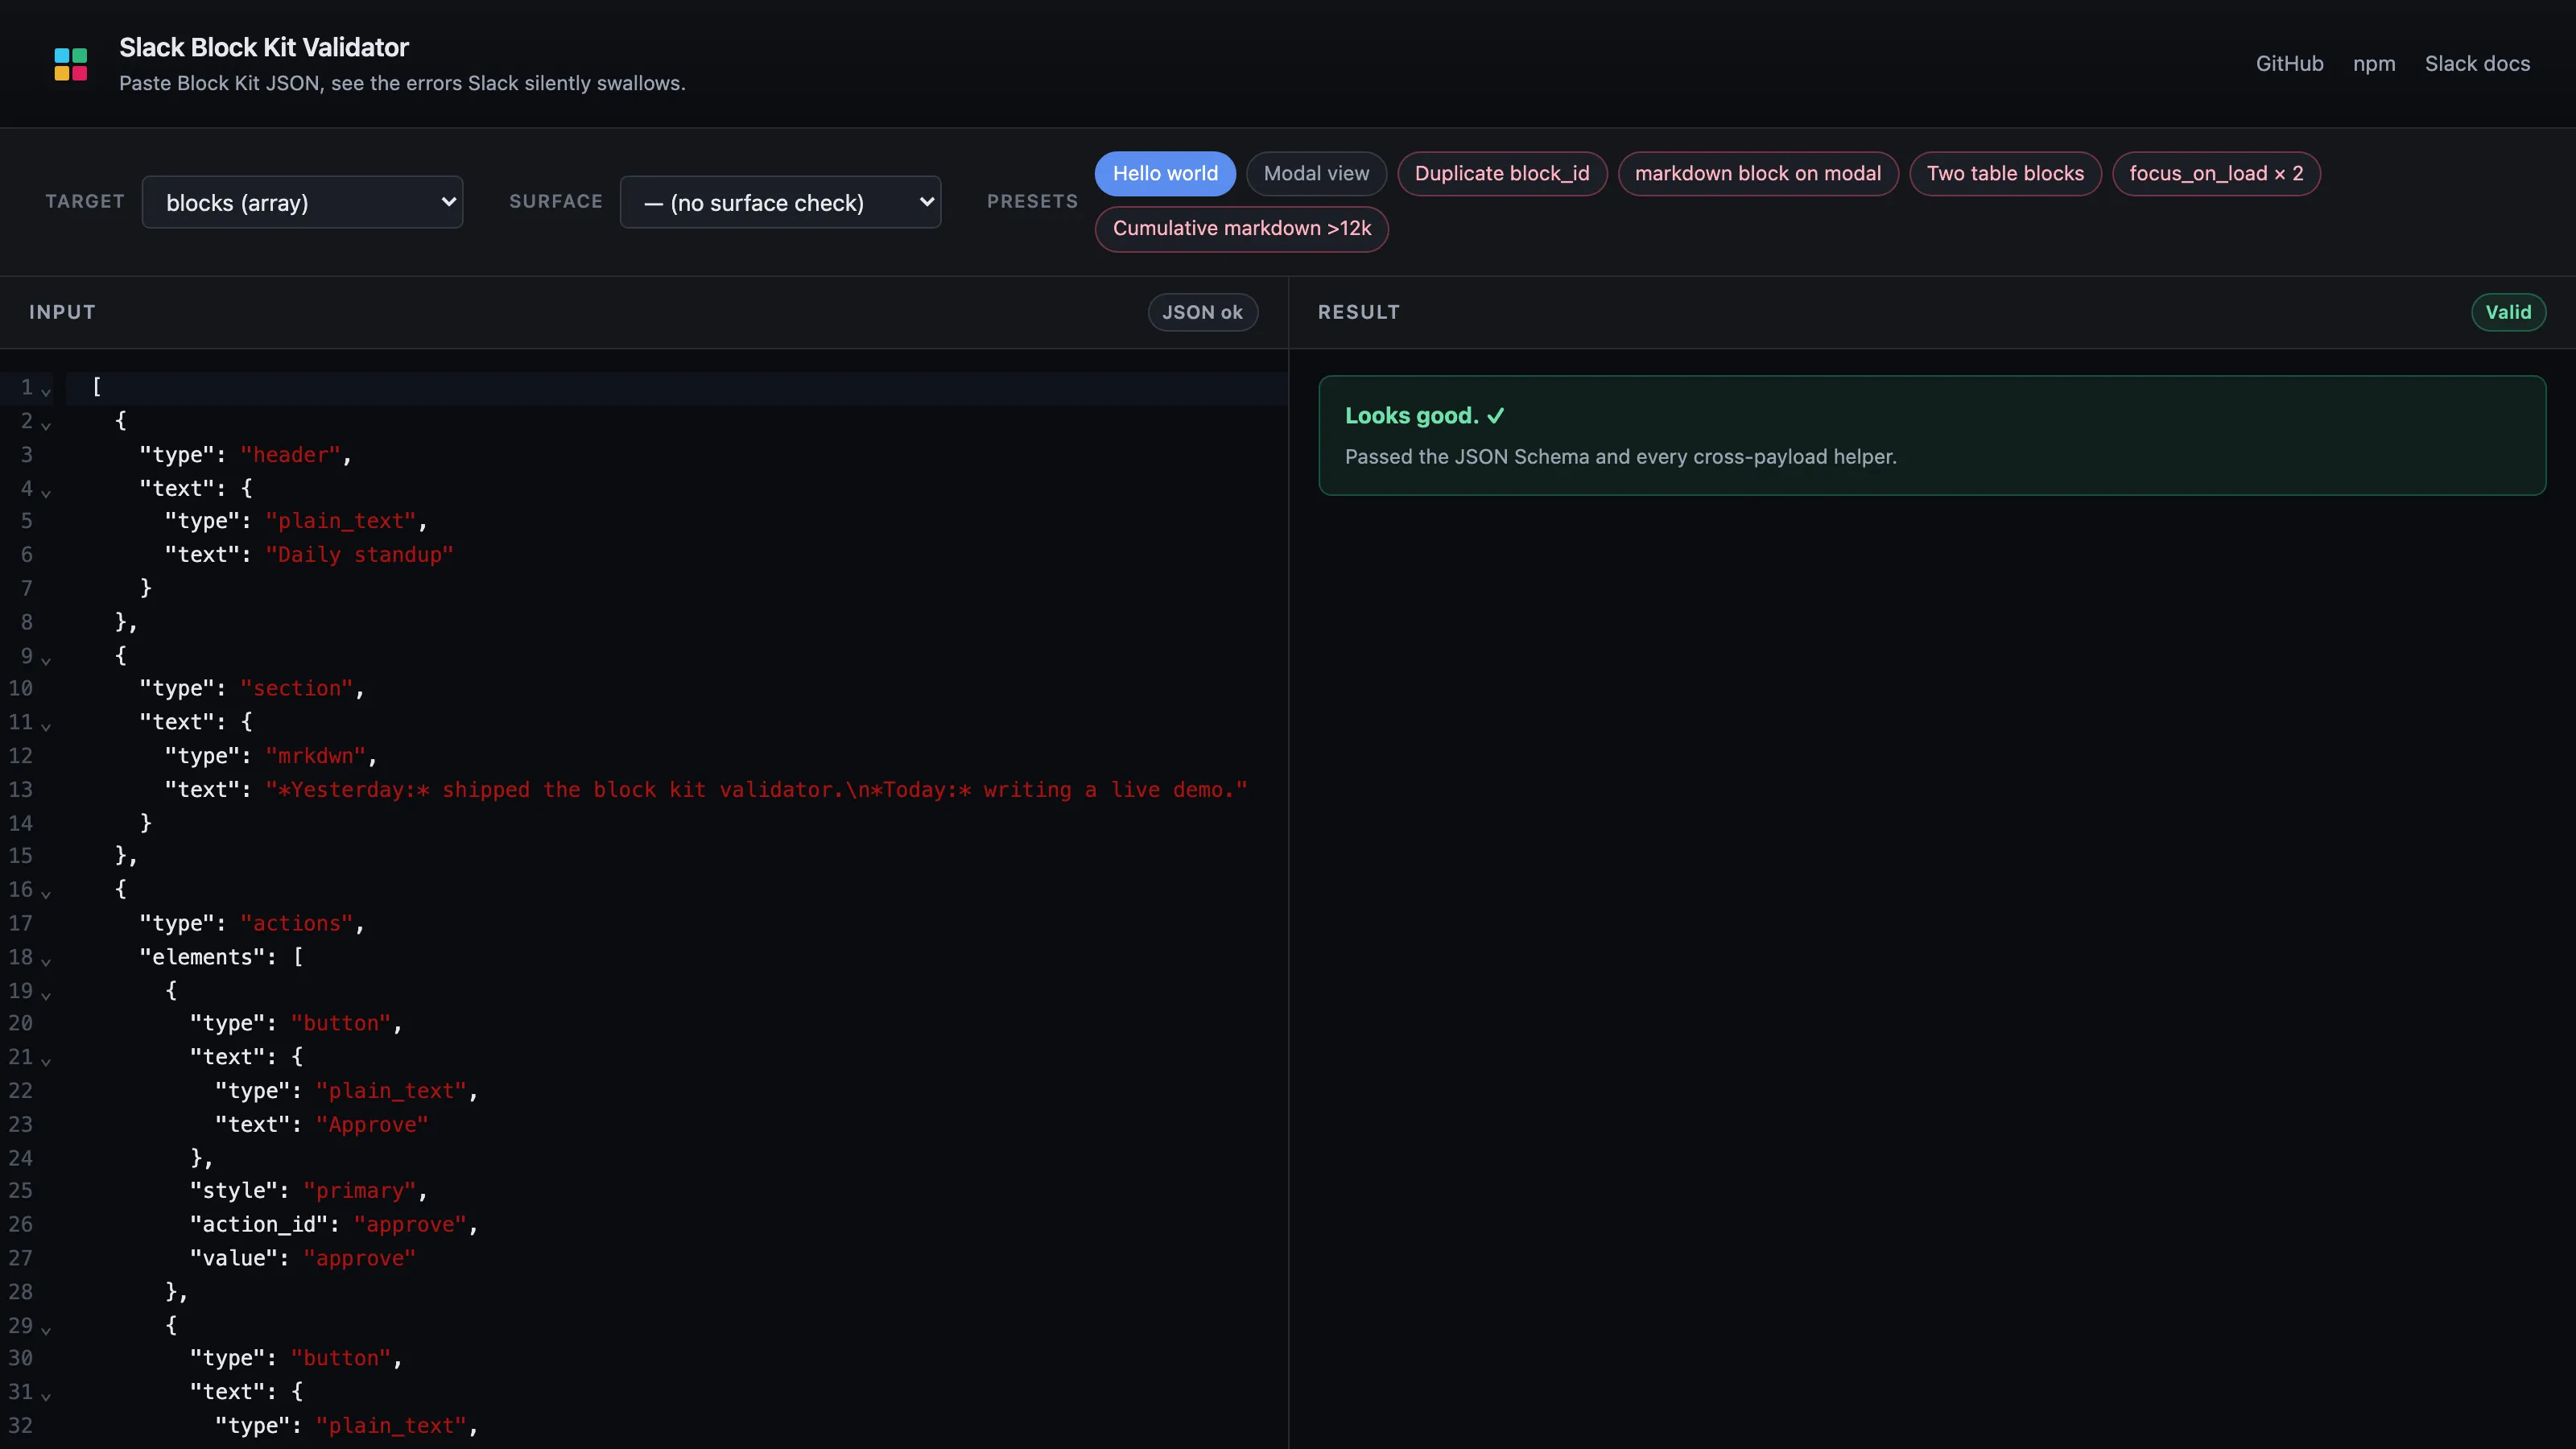Click line number 28 in the gutter
This screenshot has height=1449, width=2576.
21,1292
